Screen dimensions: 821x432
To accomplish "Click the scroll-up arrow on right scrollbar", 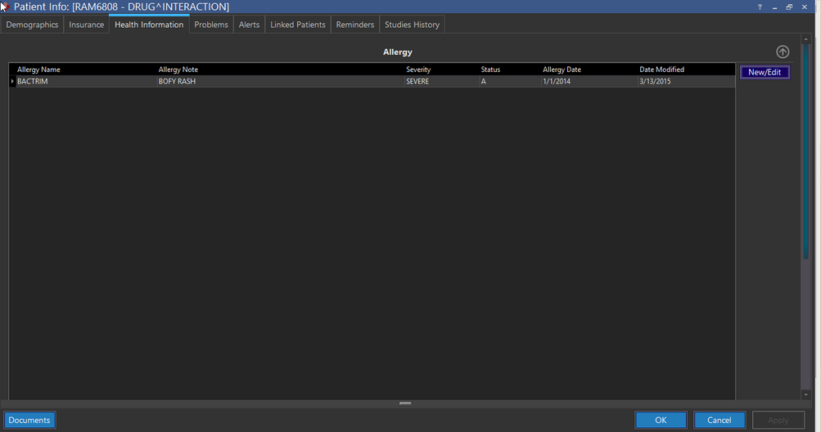I will point(806,40).
